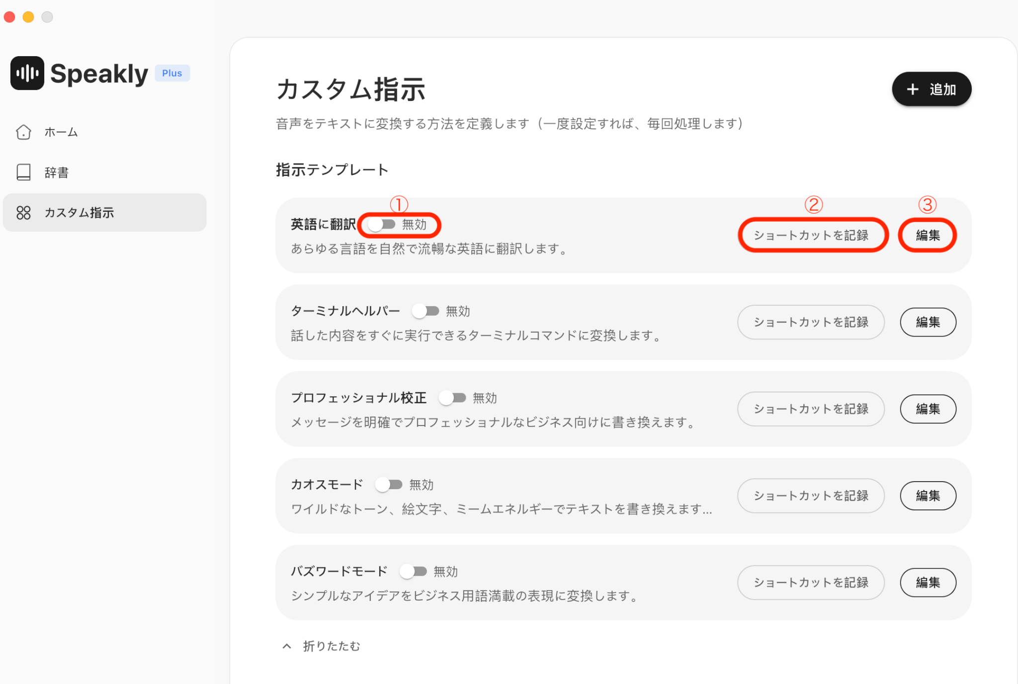Click the Plus plan badge

point(172,73)
